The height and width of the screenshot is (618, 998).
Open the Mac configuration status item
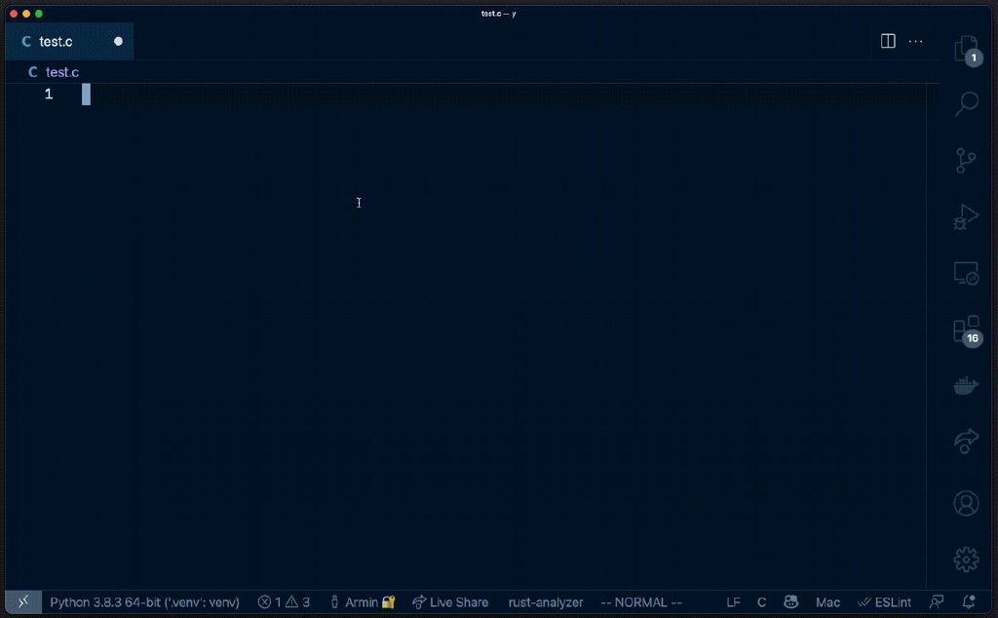pyautogui.click(x=827, y=602)
